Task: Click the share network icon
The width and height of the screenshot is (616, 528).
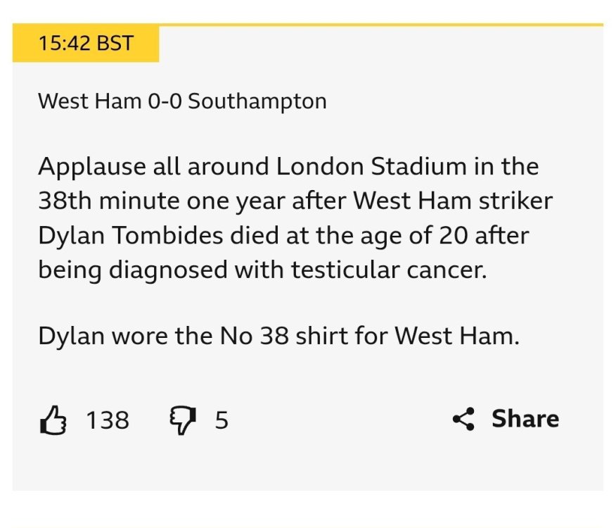Action: coord(464,420)
